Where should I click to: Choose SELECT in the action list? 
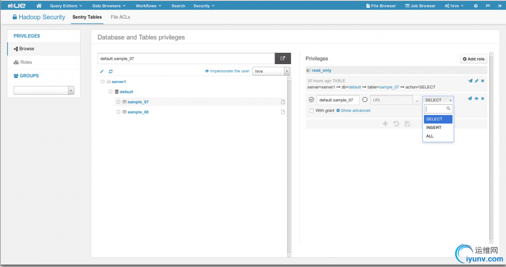click(x=438, y=119)
